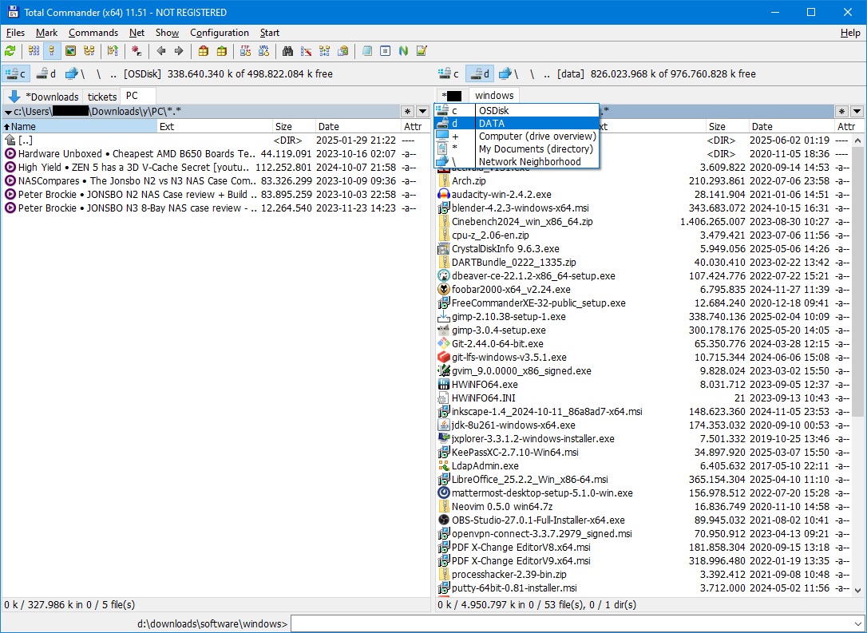Screen dimensions: 867x633
Task: Launch the Notepad toolbar icon
Action: [x=367, y=51]
